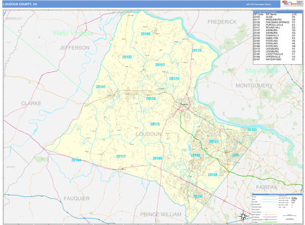Click the green Toll Roads legend line
The height and width of the screenshot is (225, 305).
[x=270, y=222]
